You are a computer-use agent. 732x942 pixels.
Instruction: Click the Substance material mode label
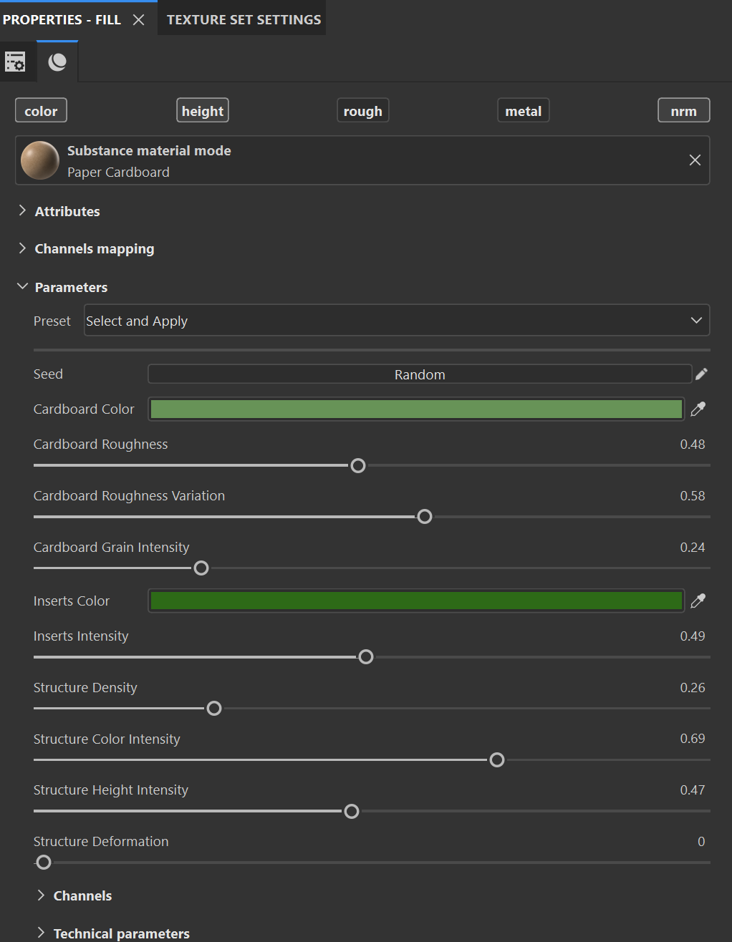[149, 151]
